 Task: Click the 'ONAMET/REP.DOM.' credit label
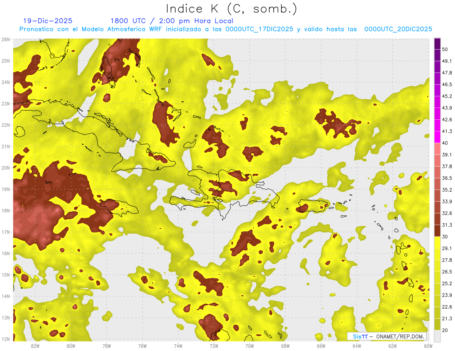click(400, 336)
